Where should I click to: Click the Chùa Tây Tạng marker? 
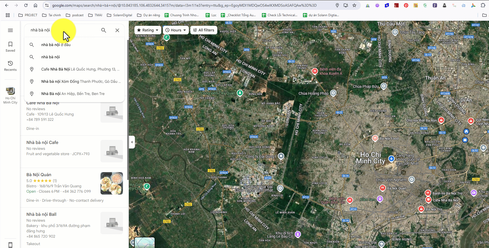click(395, 32)
